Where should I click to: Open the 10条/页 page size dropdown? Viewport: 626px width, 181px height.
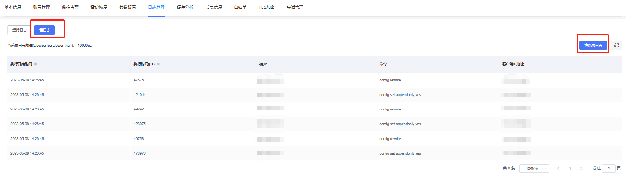point(534,169)
